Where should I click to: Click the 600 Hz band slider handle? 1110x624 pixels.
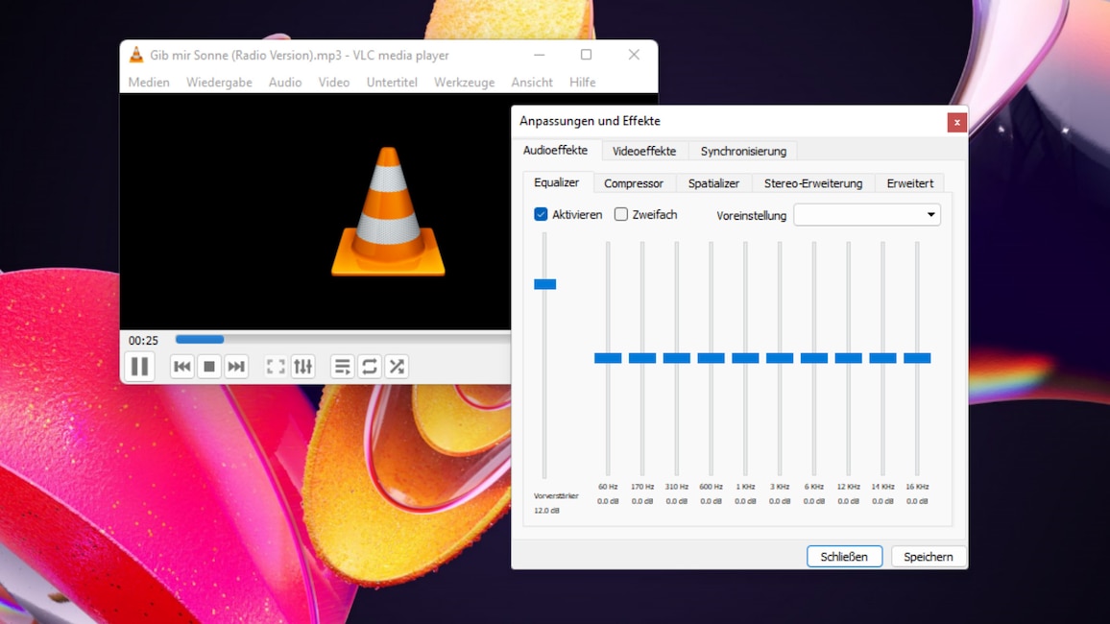(x=711, y=358)
